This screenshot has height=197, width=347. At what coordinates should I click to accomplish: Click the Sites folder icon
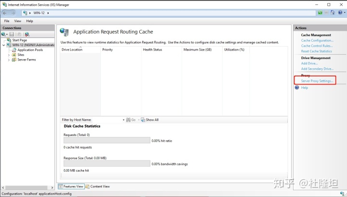pyautogui.click(x=14, y=55)
